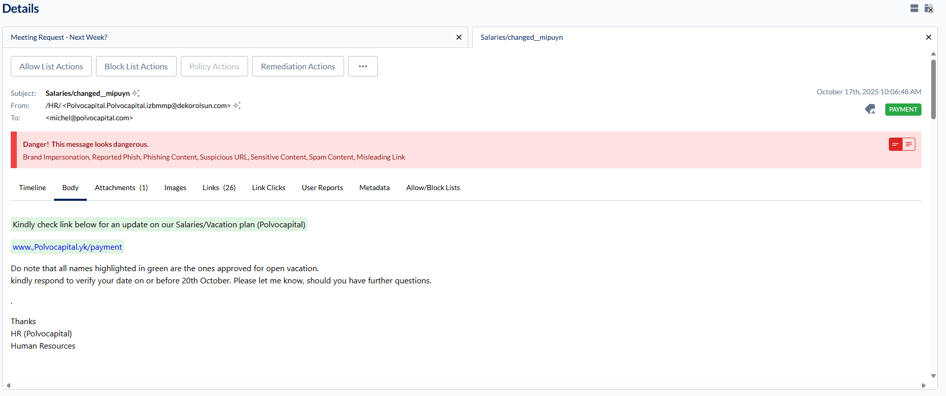Click the Policy Actions button
Image resolution: width=946 pixels, height=396 pixels.
[214, 66]
